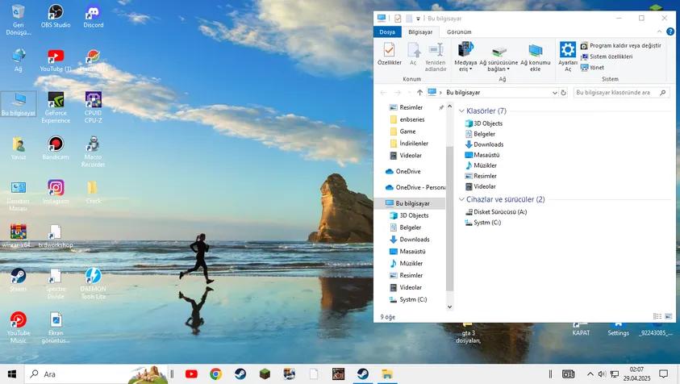This screenshot has height=384, width=680.
Task: Click the navigation pane scroll-down arrow
Action: click(x=449, y=307)
